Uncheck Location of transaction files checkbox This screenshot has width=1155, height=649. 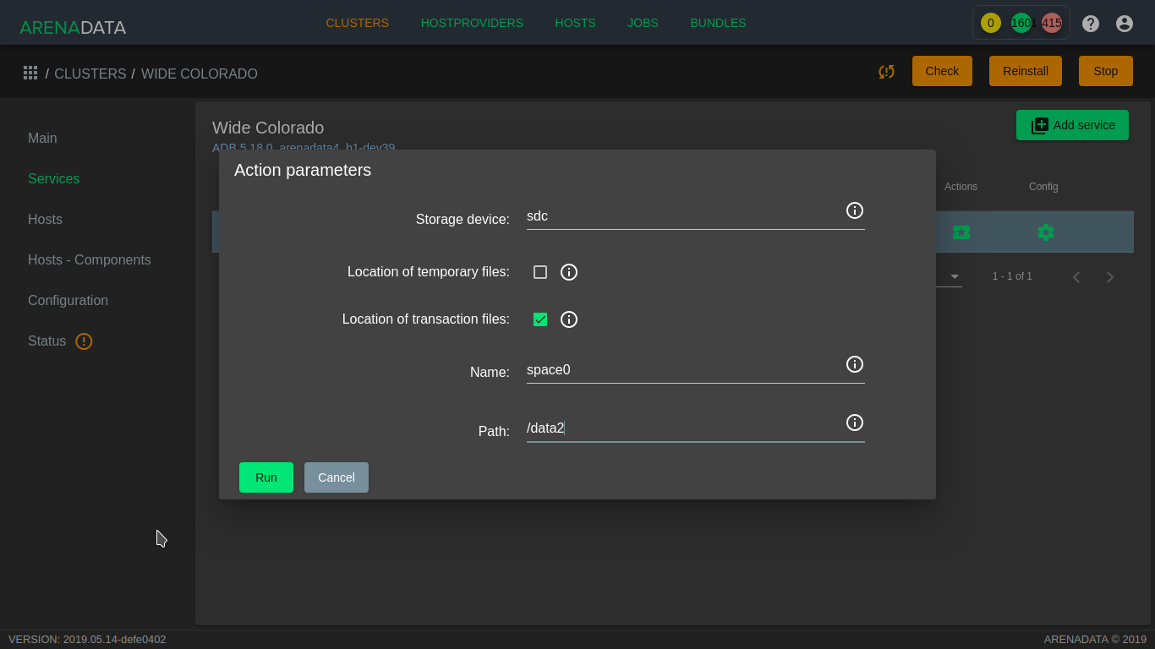(540, 319)
